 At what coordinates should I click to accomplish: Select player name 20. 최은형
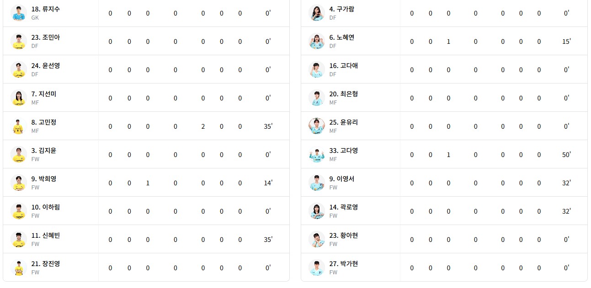(x=343, y=94)
